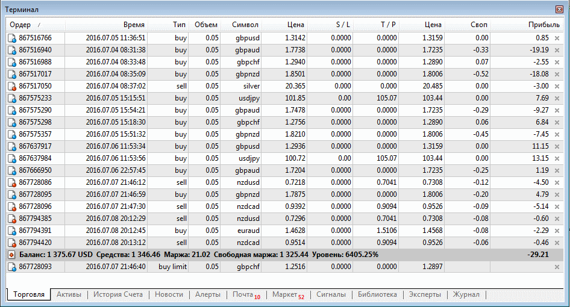Sort by the Прибыль column header
The image size is (570, 307).
527,25
